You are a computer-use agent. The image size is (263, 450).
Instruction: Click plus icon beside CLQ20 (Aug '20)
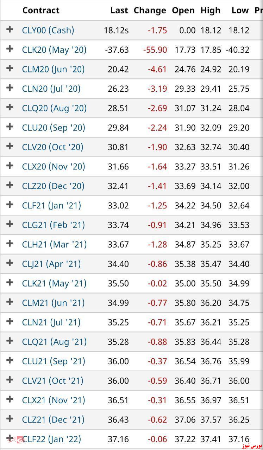[x=10, y=107]
